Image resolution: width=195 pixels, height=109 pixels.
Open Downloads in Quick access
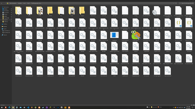[x=6, y=11]
